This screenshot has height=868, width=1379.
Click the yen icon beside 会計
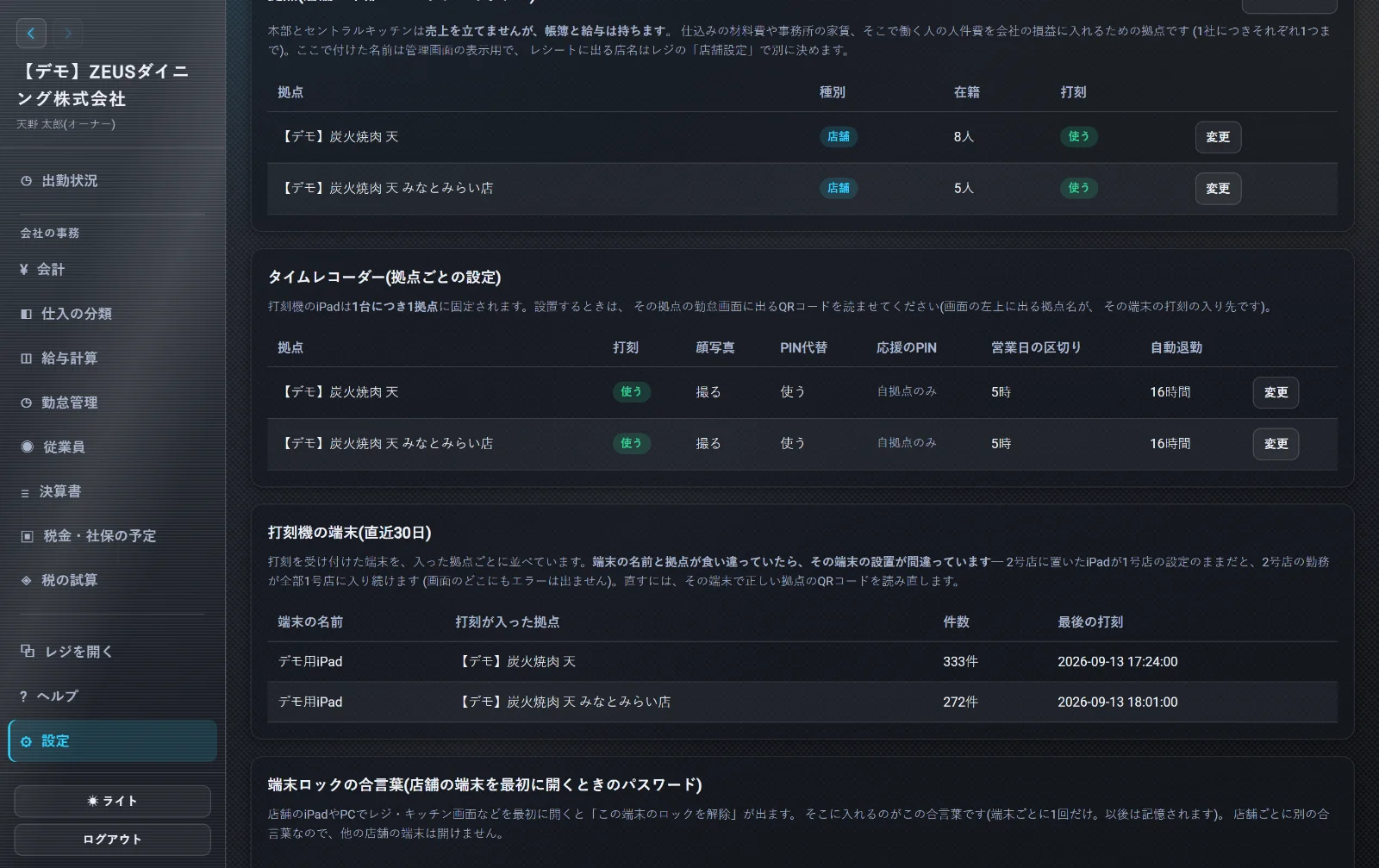pos(24,269)
